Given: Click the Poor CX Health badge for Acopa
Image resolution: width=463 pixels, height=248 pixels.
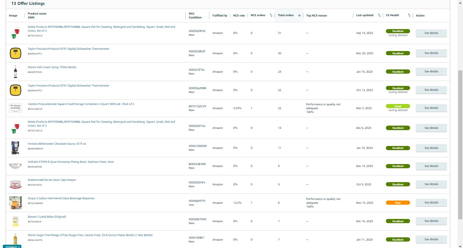Looking at the screenshot, I should [398, 203].
